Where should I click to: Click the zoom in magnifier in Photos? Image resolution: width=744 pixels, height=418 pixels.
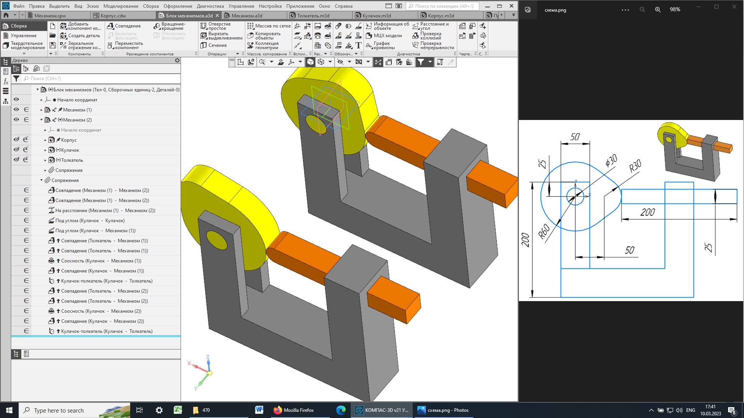click(658, 10)
